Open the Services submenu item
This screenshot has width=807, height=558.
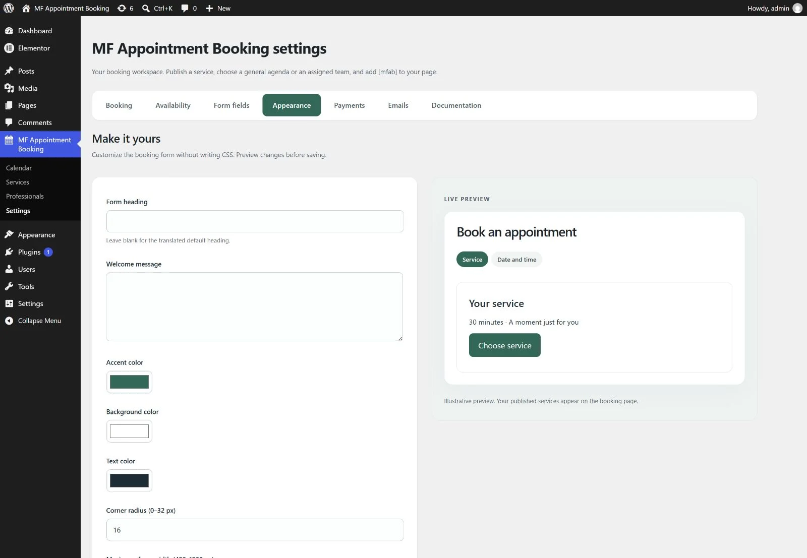coord(18,182)
